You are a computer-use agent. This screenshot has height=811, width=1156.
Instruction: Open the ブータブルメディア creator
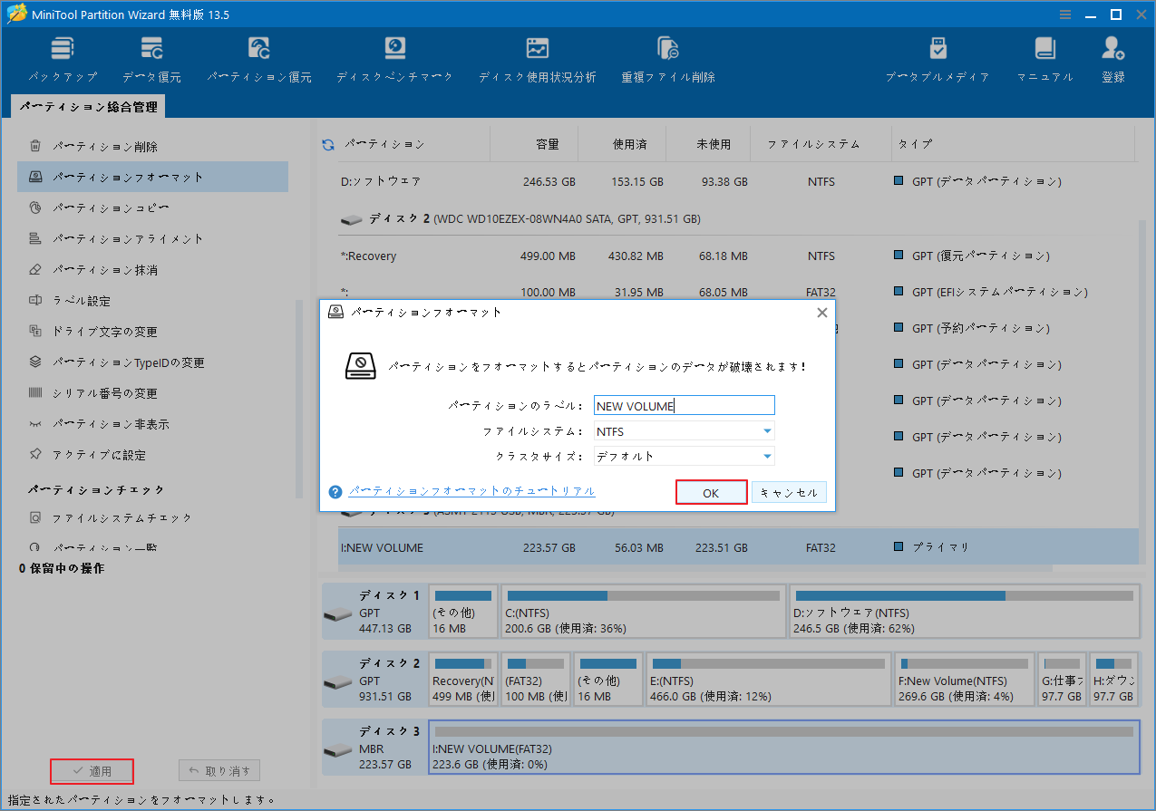[937, 56]
